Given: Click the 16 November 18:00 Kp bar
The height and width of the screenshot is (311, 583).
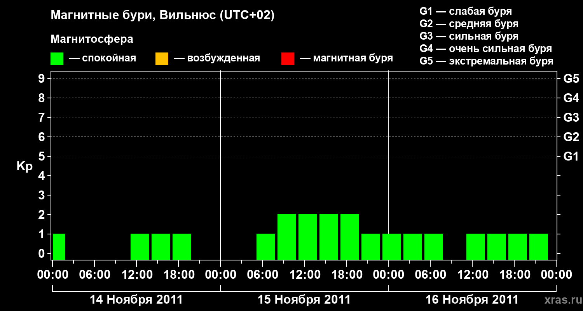Looking at the screenshot, I should (x=518, y=246).
